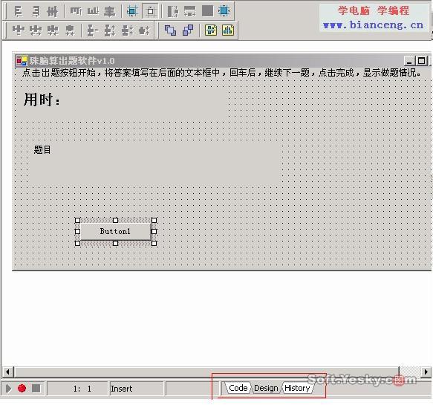Click the cursor position 1: 1 panel
Screen dimensions: 433x405
pyautogui.click(x=77, y=389)
